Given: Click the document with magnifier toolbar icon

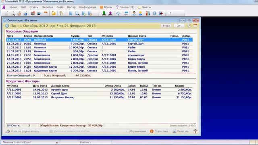Looking at the screenshot, I should 77,13.
